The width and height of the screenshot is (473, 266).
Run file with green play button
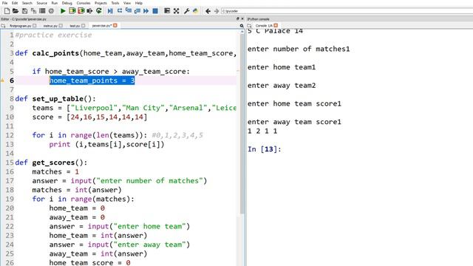pos(63,11)
